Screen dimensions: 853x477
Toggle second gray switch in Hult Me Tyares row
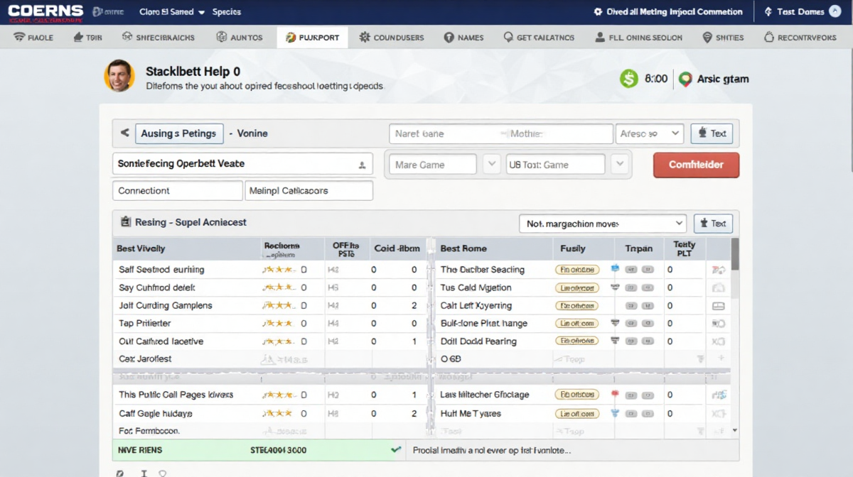click(x=648, y=413)
